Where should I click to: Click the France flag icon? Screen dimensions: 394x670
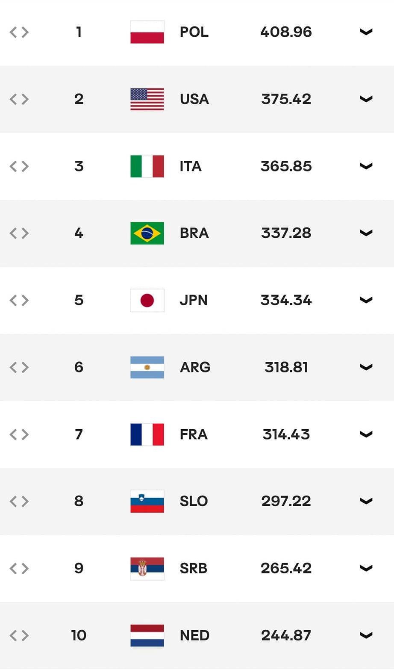coord(147,434)
